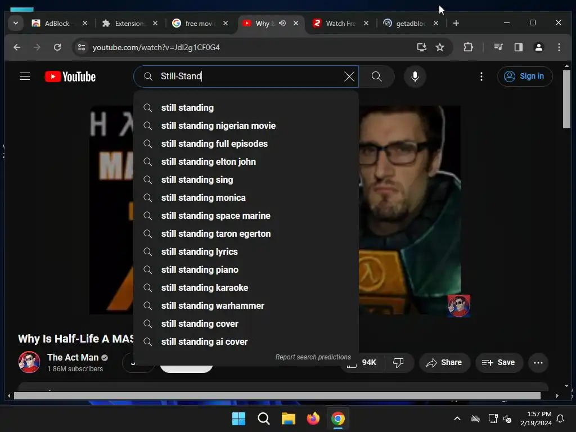
Task: Open more actions ellipsis beside Save
Action: (538, 363)
